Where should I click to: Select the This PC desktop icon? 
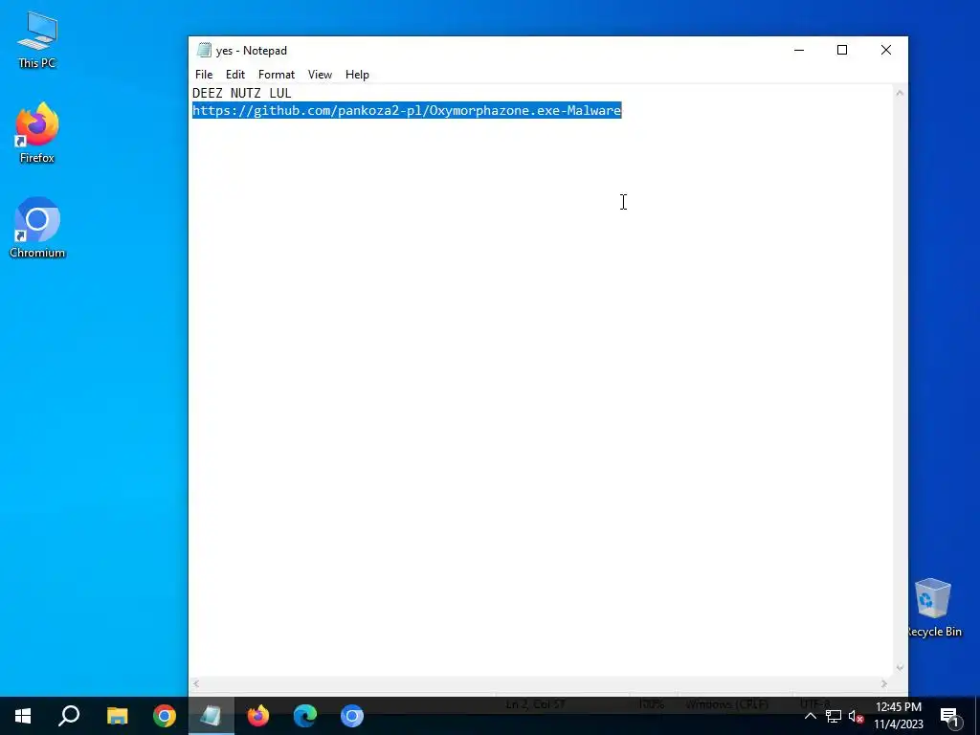(x=37, y=40)
